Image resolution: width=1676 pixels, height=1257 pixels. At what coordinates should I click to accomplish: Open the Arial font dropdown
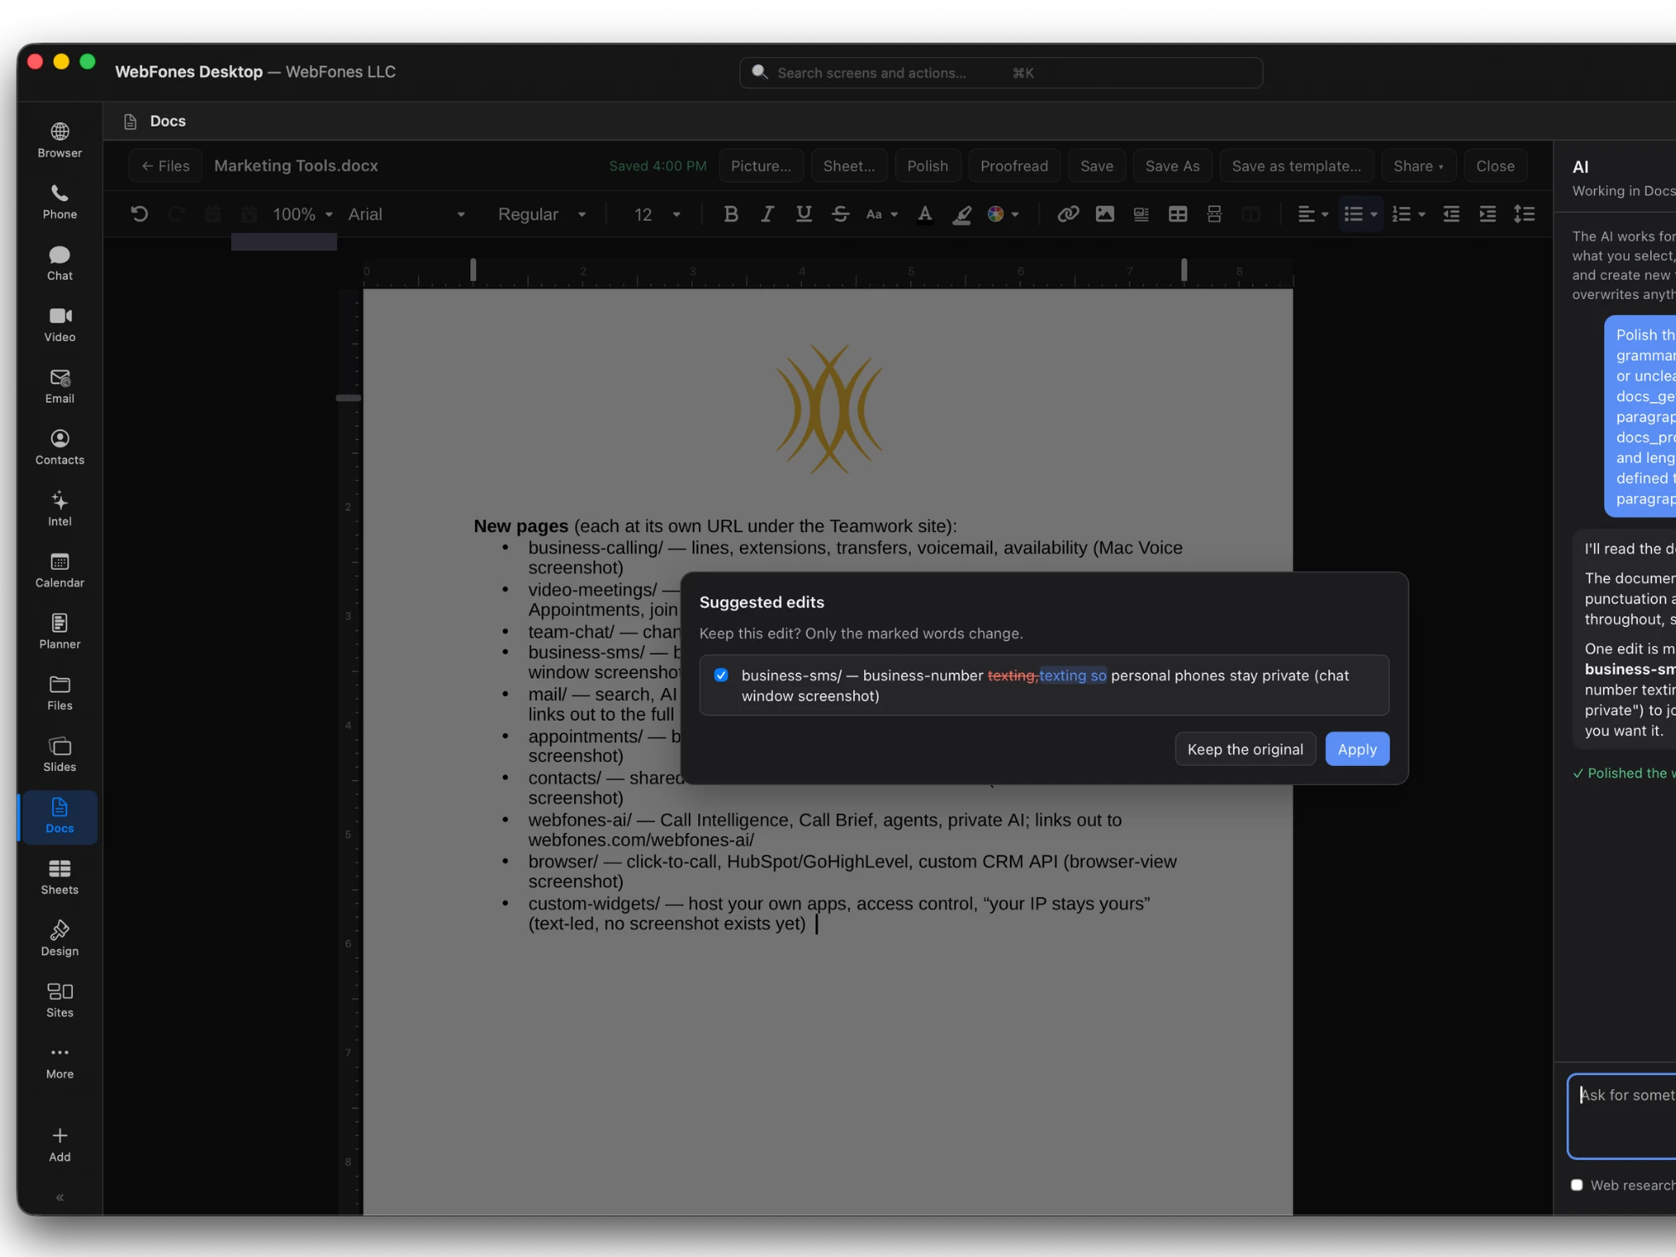(x=406, y=215)
